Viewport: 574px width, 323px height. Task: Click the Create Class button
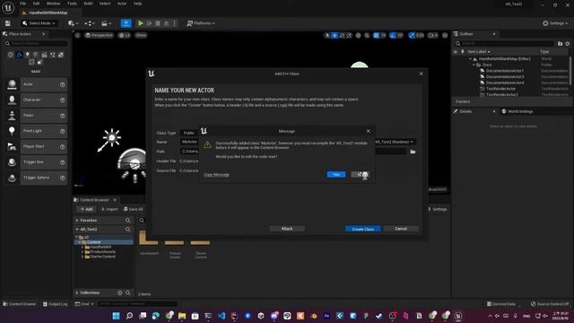tap(362, 229)
